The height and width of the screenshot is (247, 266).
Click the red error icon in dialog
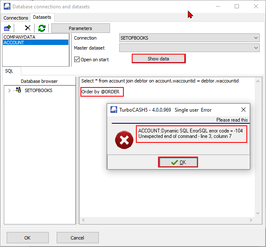coord(124,140)
